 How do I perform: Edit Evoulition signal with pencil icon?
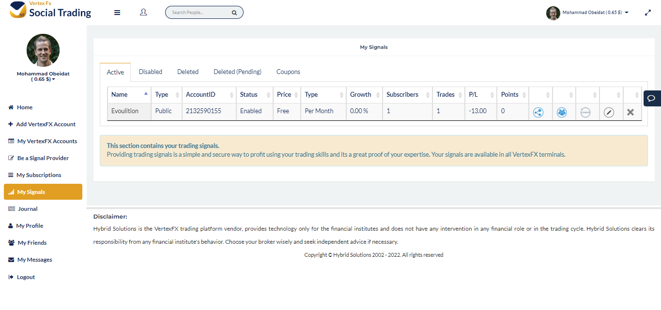pos(609,112)
